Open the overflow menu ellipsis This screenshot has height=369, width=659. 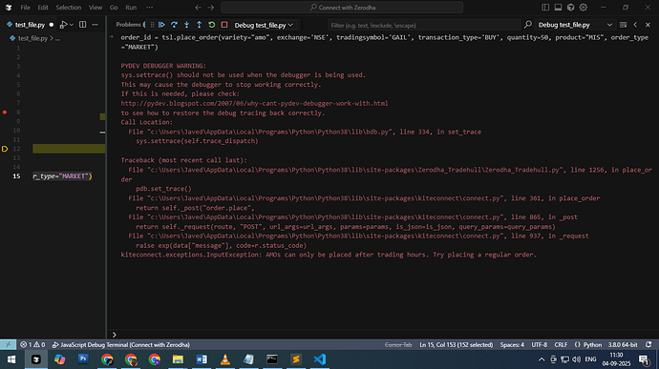point(150,7)
